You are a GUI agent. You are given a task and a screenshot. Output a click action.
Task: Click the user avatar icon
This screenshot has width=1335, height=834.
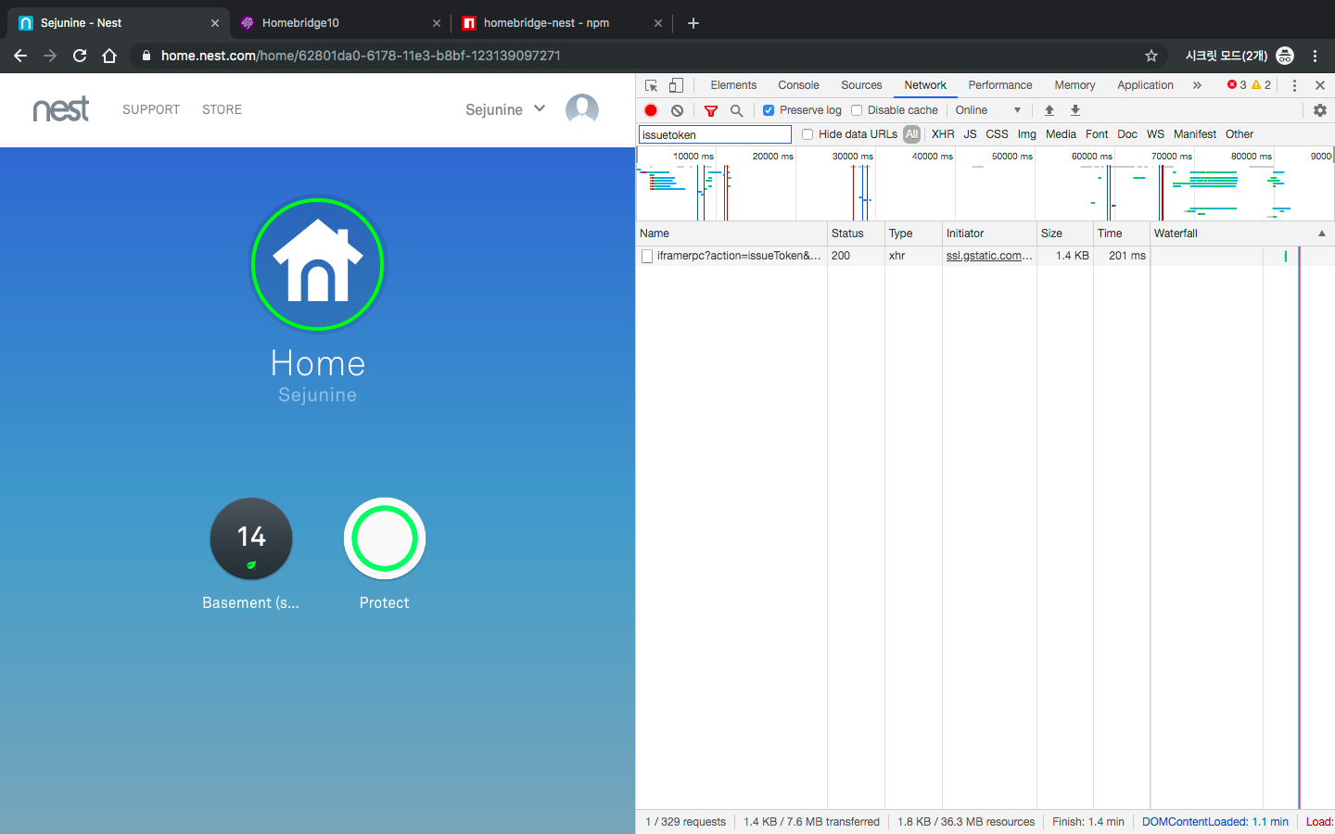pos(582,109)
